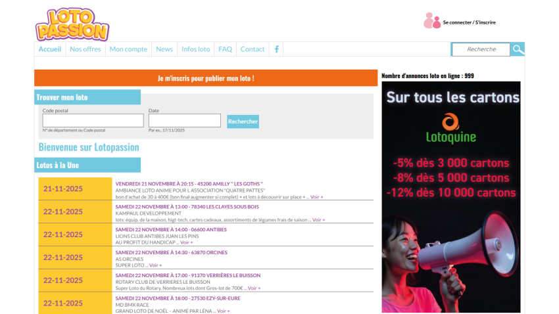Focus the Date input field
Screen dimensions: 559x314
point(185,121)
